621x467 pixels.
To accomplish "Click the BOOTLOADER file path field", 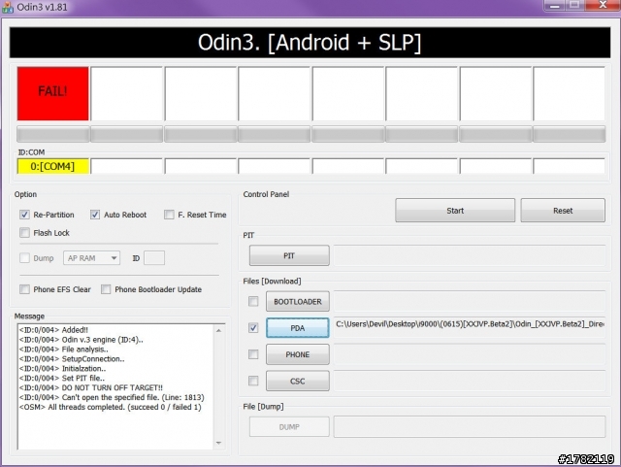I will [x=470, y=302].
